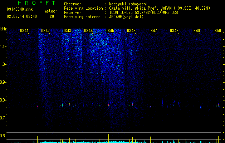Screen dimensions: 225x143
Task: Click the 0.9 kHz axis label
Action: click(3, 82)
